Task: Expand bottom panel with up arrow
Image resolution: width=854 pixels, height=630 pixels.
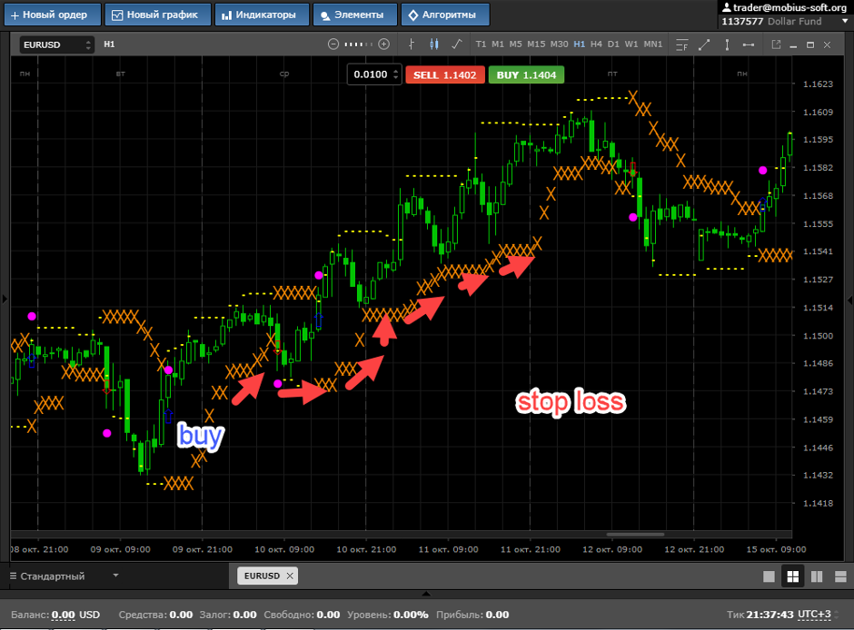Action: (x=426, y=594)
